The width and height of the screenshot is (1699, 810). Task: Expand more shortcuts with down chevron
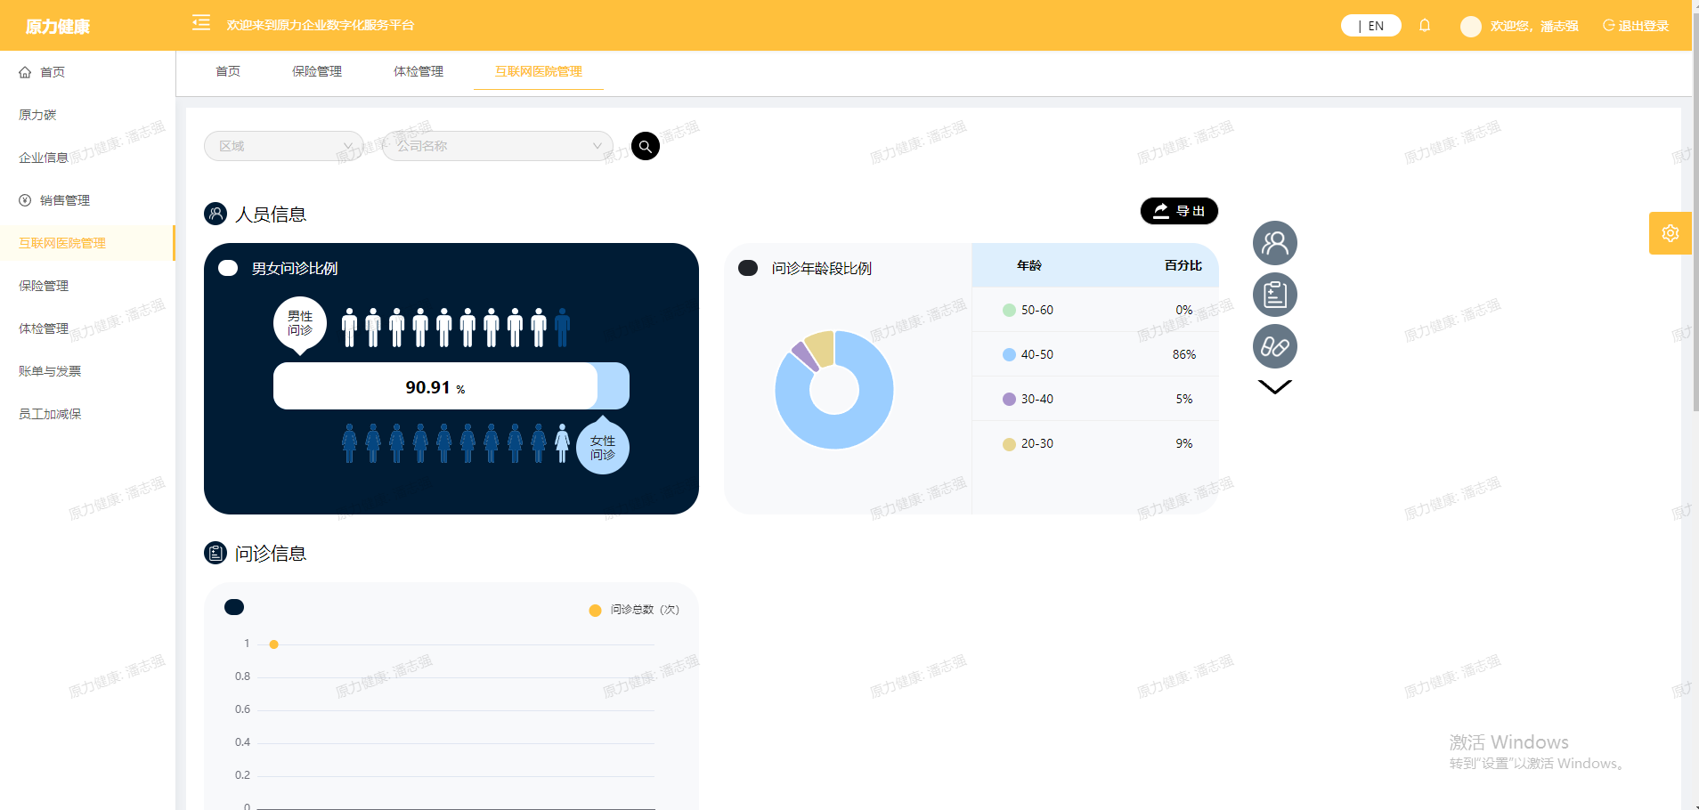[1275, 386]
